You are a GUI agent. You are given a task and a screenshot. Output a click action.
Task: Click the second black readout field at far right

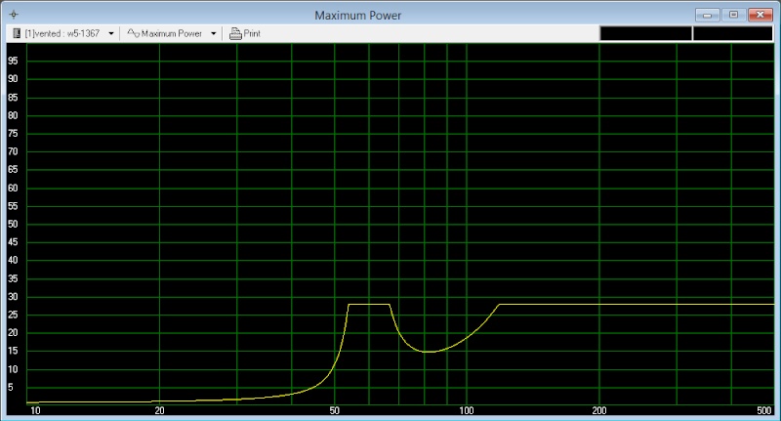[x=733, y=33]
